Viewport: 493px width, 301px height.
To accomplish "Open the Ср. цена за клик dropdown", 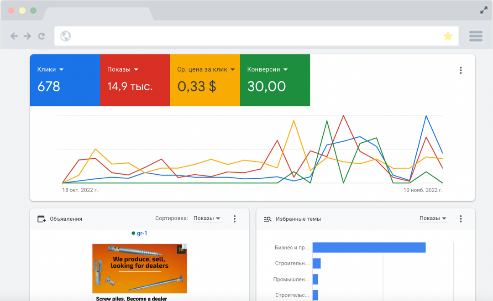I will (206, 69).
